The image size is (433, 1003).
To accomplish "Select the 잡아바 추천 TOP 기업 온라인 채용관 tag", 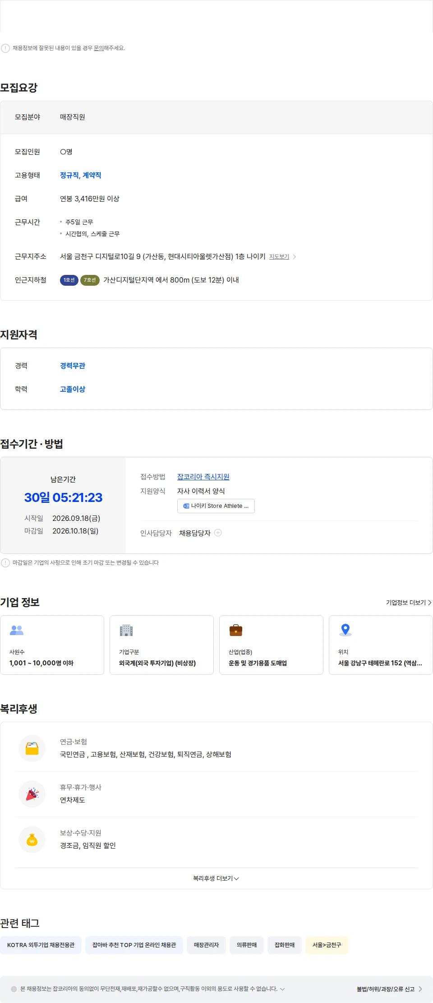I will pos(134,945).
